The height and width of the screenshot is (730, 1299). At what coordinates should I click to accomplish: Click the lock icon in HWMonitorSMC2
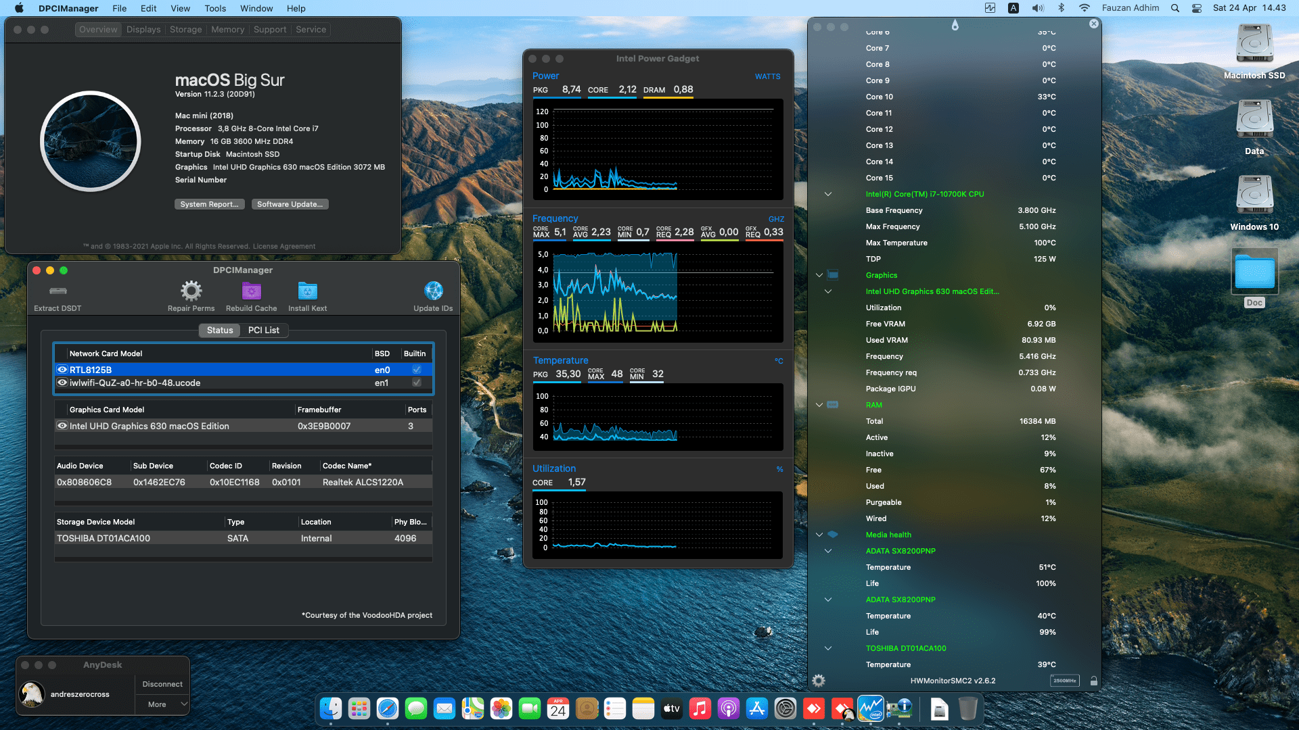[x=1093, y=681]
